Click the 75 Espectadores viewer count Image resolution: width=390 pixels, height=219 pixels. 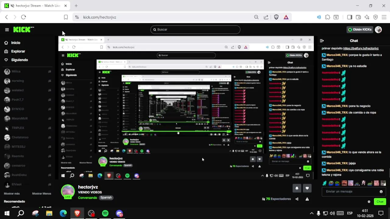coord(276,199)
